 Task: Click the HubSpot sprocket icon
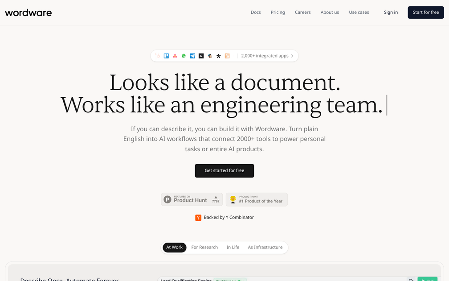[158, 55]
